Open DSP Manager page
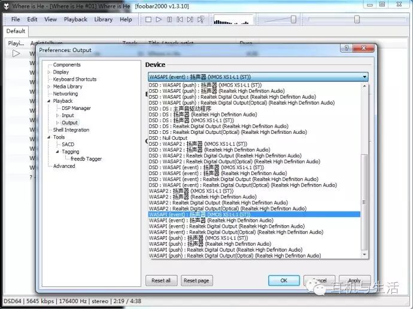The image size is (413, 309). coord(76,108)
